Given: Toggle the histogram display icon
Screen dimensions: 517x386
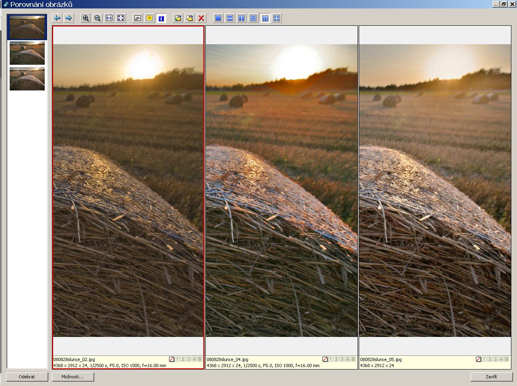Looking at the screenshot, I should (138, 18).
